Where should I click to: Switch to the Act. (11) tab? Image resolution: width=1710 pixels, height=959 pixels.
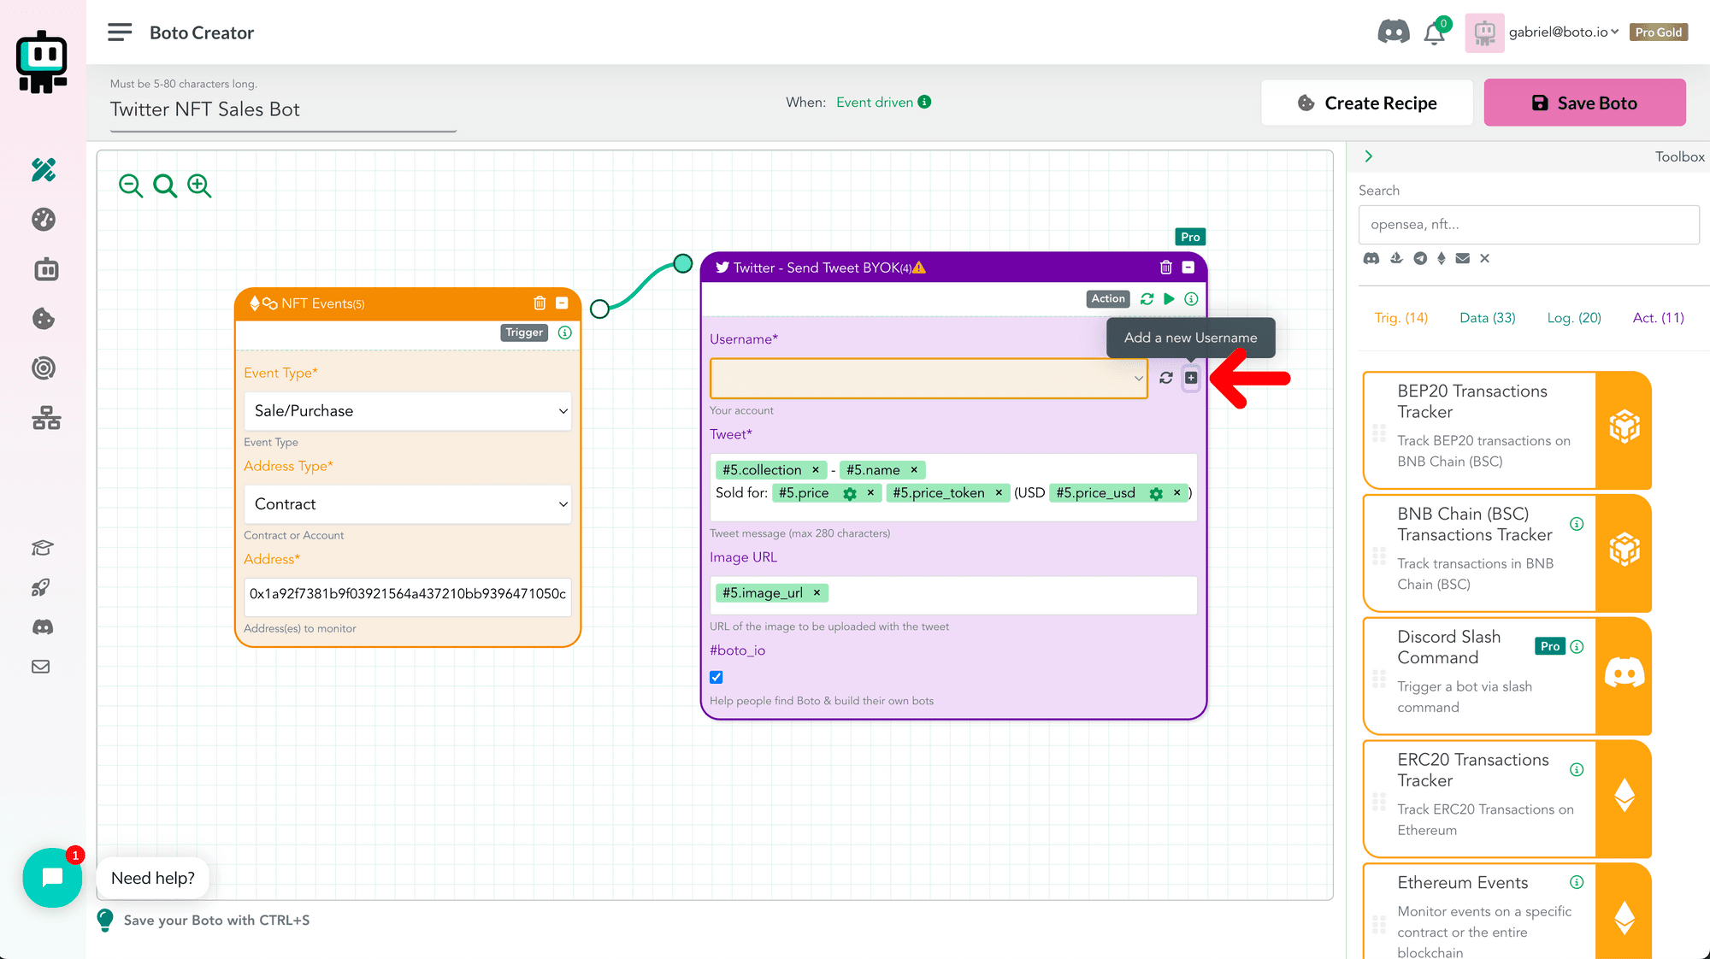1659,318
